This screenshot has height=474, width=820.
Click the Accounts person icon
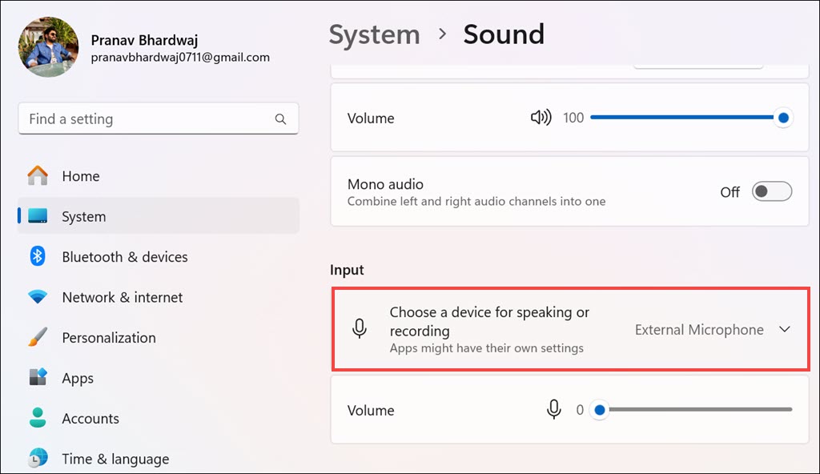click(x=38, y=419)
